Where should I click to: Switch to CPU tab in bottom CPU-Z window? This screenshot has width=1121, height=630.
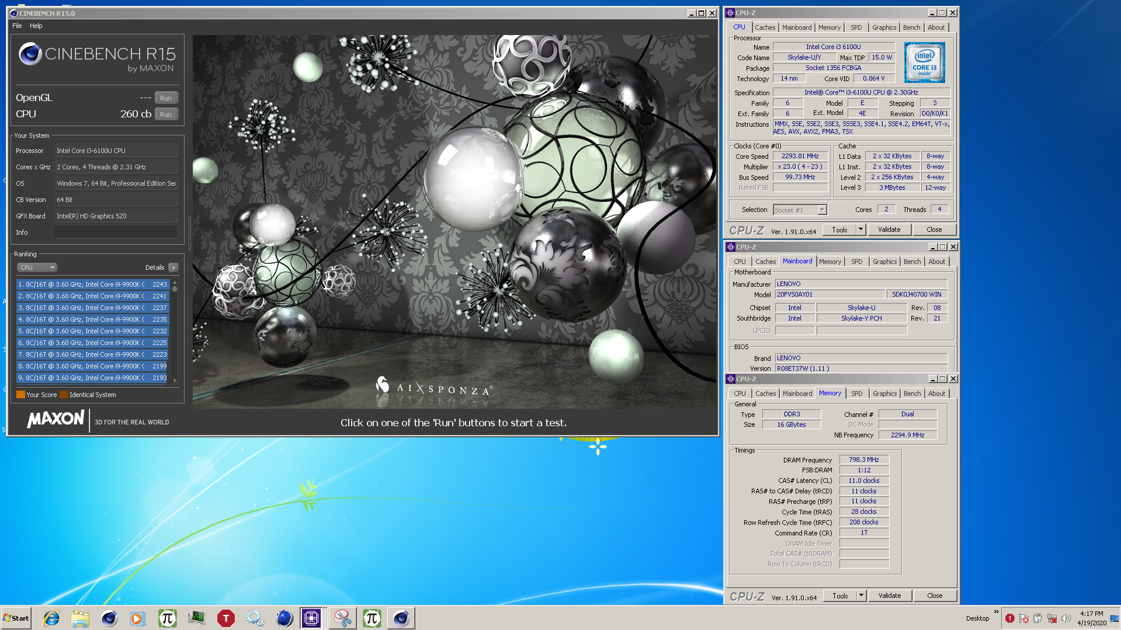pyautogui.click(x=740, y=394)
